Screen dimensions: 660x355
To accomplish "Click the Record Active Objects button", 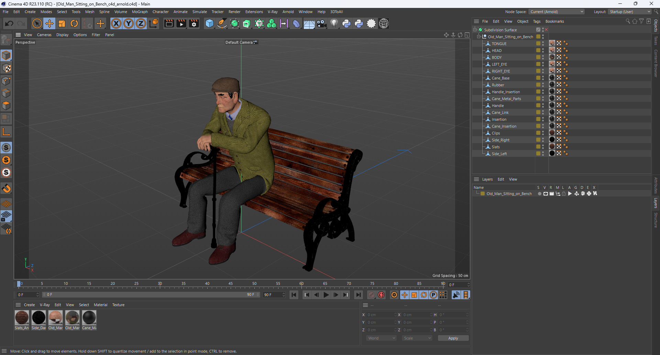I will 372,295.
